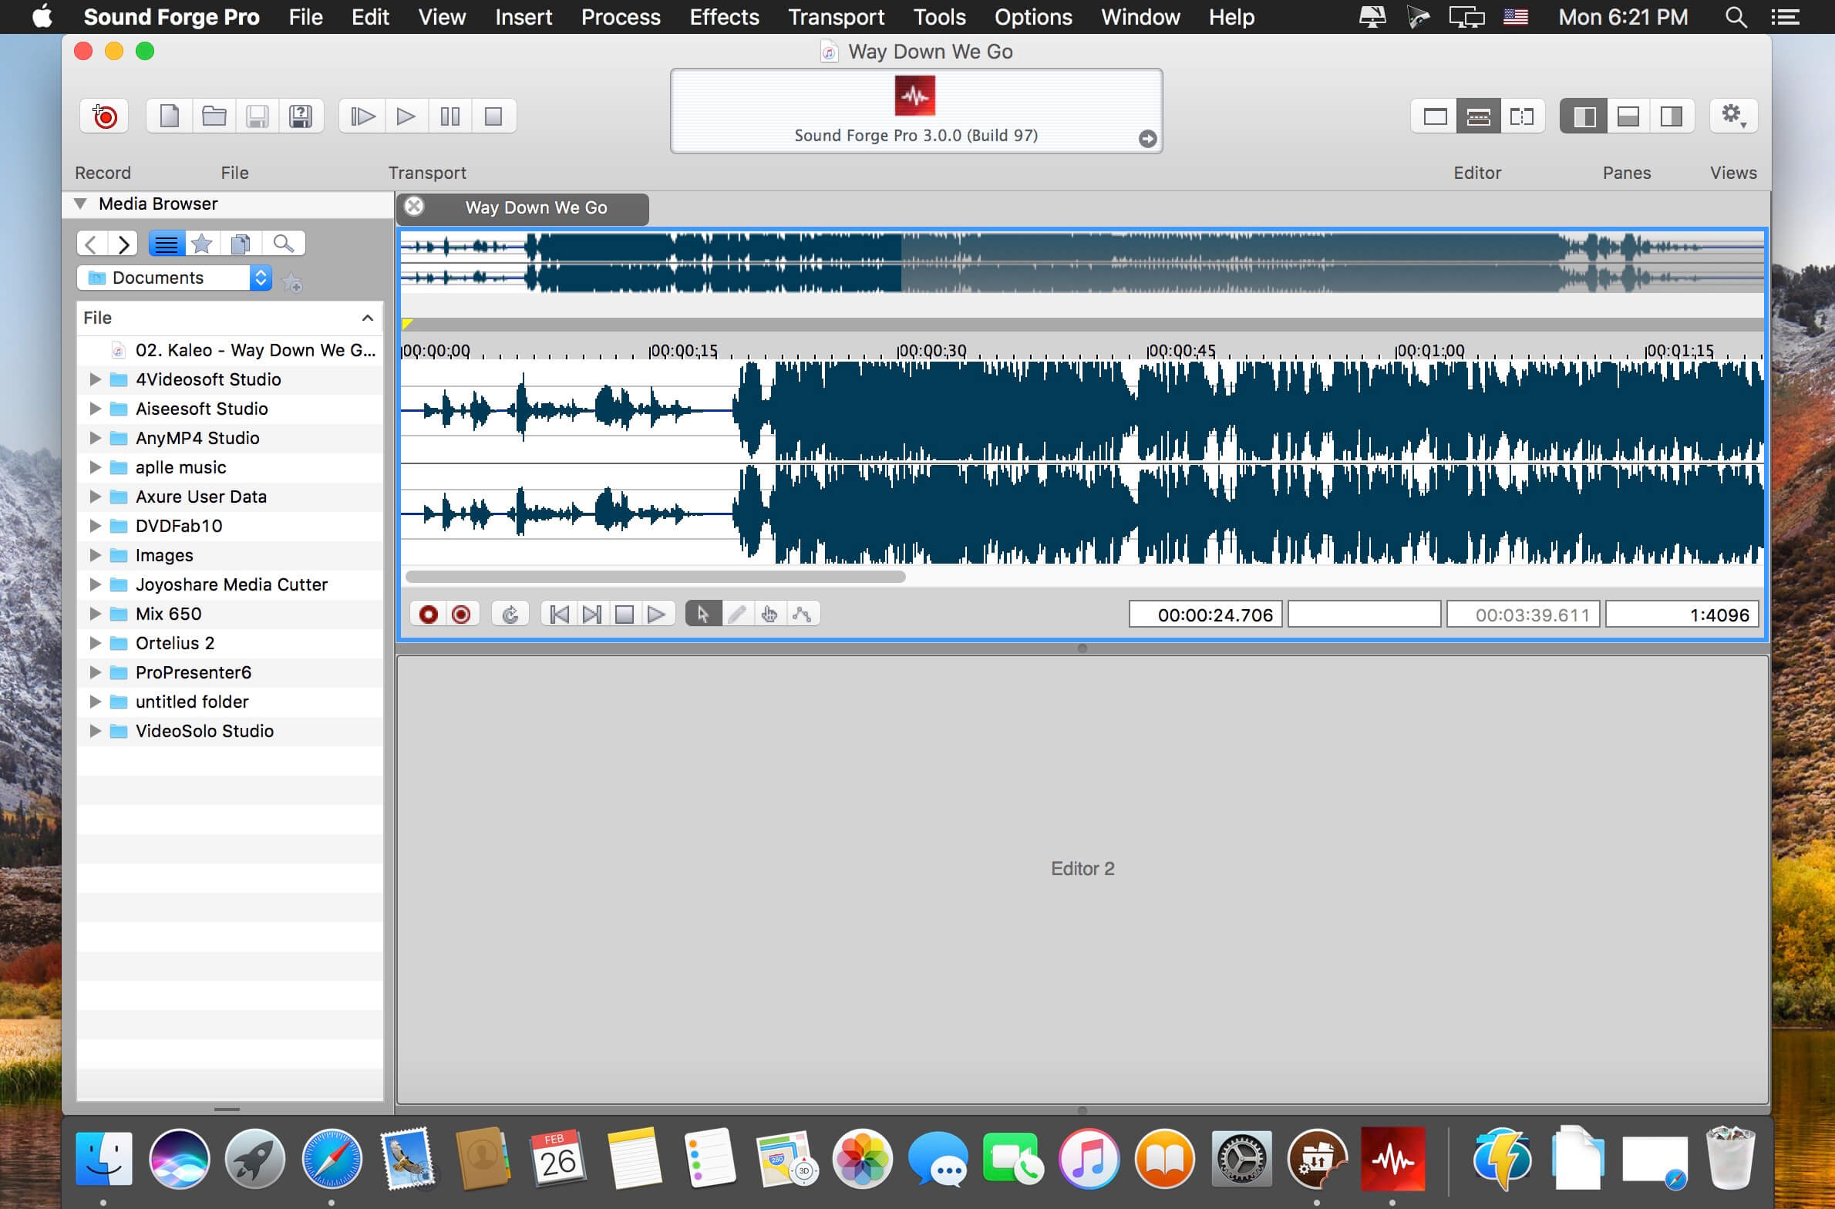The height and width of the screenshot is (1209, 1835).
Task: Select side-by-side editor layout
Action: tap(1522, 116)
